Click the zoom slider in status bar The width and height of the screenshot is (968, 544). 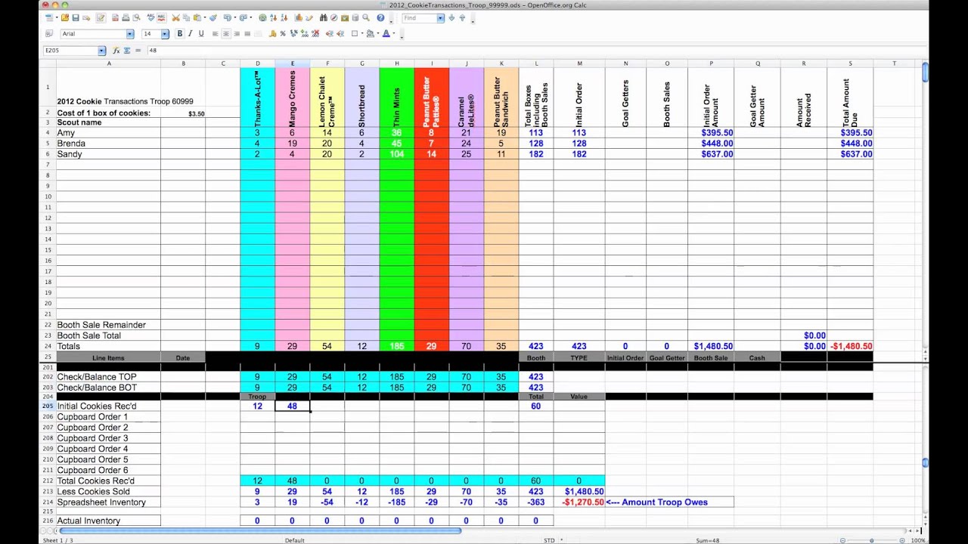872,540
